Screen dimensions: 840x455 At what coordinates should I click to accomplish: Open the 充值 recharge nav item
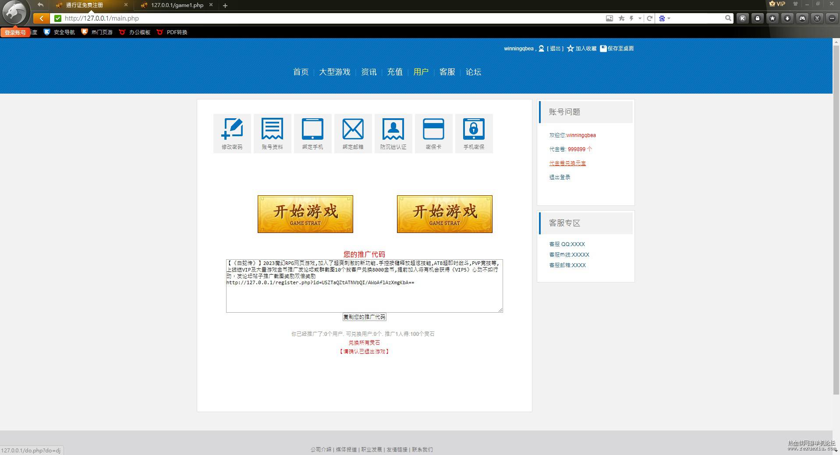[395, 72]
